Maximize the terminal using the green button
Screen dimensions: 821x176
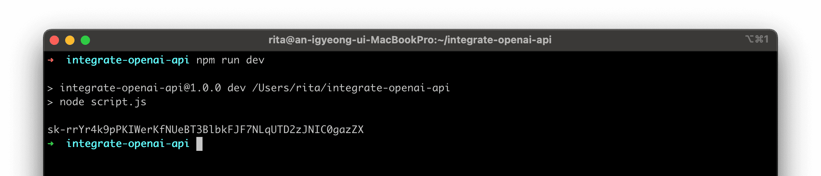click(85, 40)
